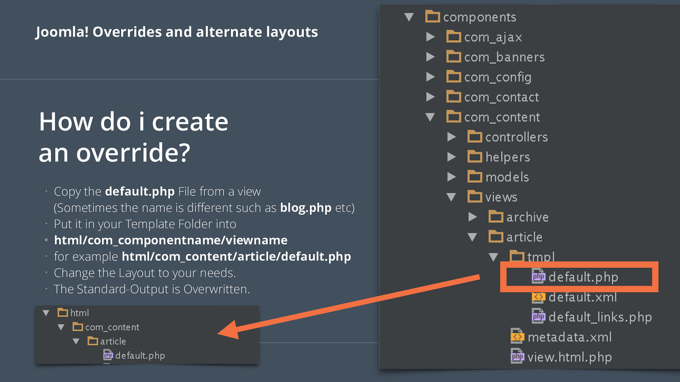Collapse com_content arrow under html folder
The height and width of the screenshot is (382, 680).
[61, 327]
